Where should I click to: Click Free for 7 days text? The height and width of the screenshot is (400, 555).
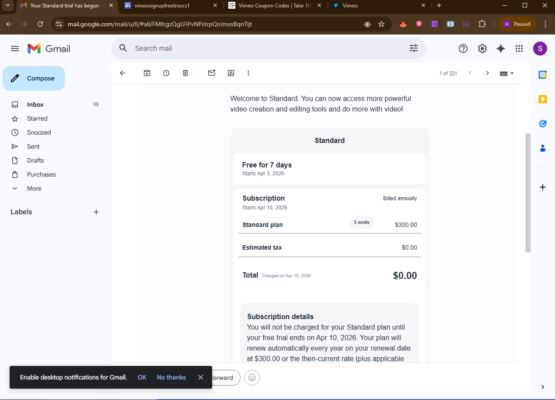[267, 165]
